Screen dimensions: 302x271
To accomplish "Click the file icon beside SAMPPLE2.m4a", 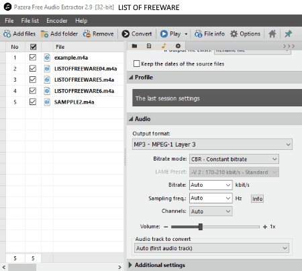I will [47, 102].
